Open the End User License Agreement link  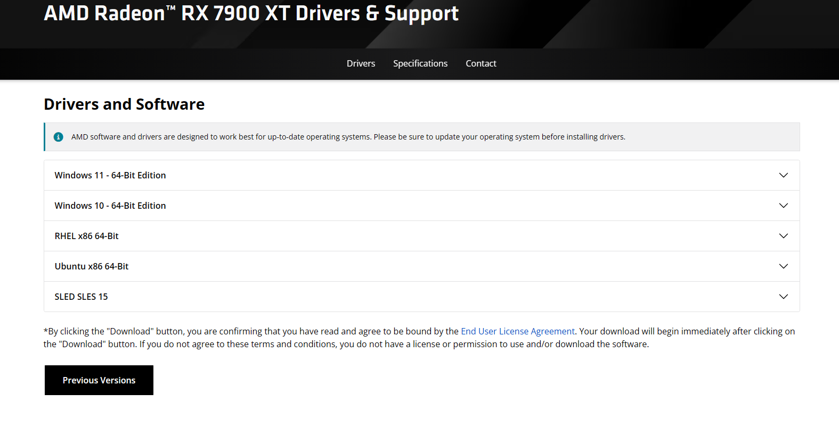pyautogui.click(x=517, y=331)
